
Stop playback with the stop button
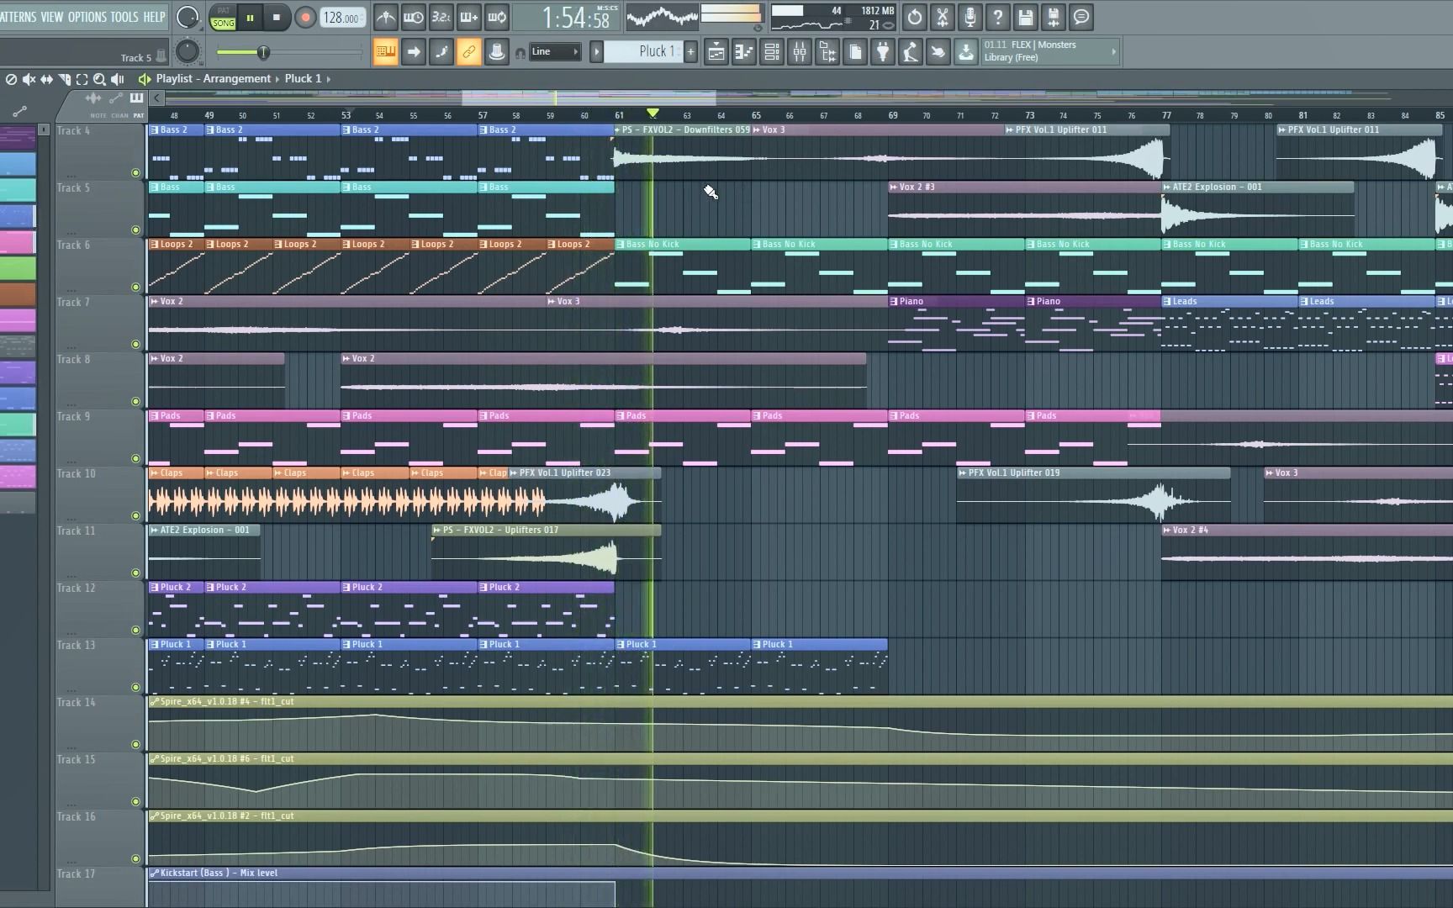click(277, 17)
